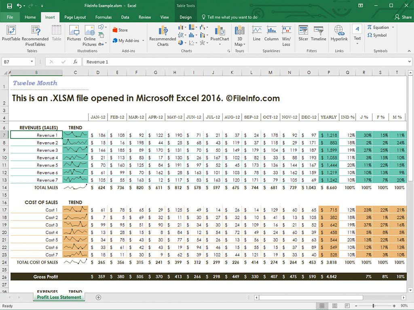414x310 pixels.
Task: Collapse the ribbon with the chevron
Action: pos(409,51)
